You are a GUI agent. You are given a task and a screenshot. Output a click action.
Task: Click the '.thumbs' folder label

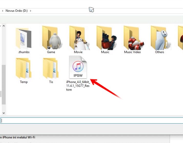click(x=24, y=52)
